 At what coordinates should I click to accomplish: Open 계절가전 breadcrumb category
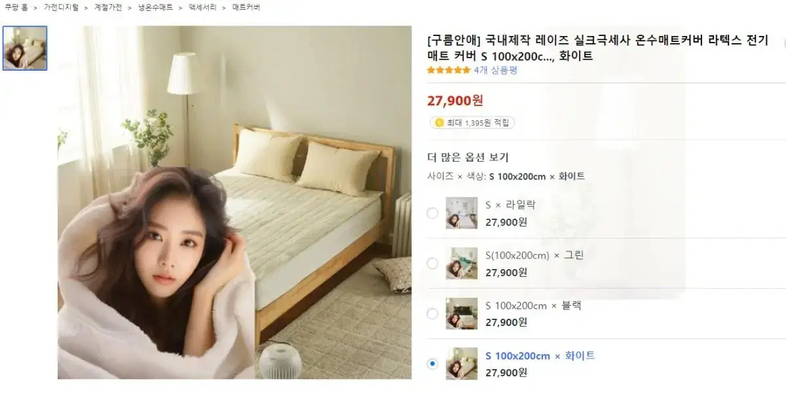(107, 7)
